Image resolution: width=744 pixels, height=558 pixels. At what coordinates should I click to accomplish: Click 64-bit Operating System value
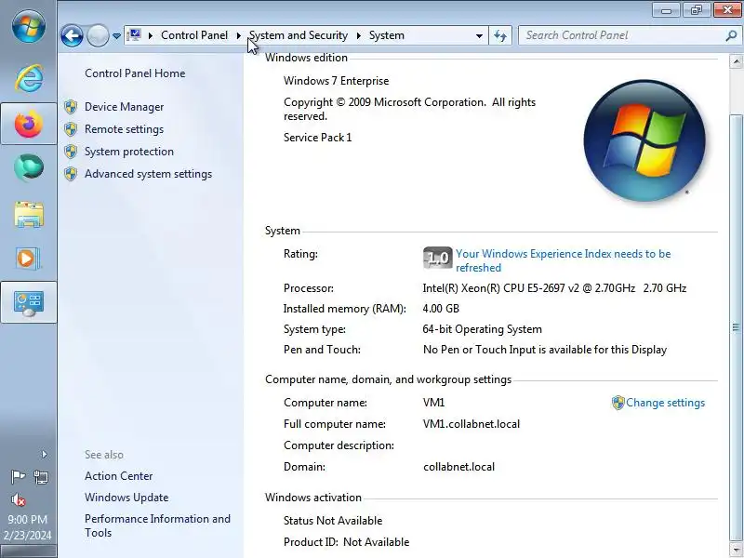point(482,329)
